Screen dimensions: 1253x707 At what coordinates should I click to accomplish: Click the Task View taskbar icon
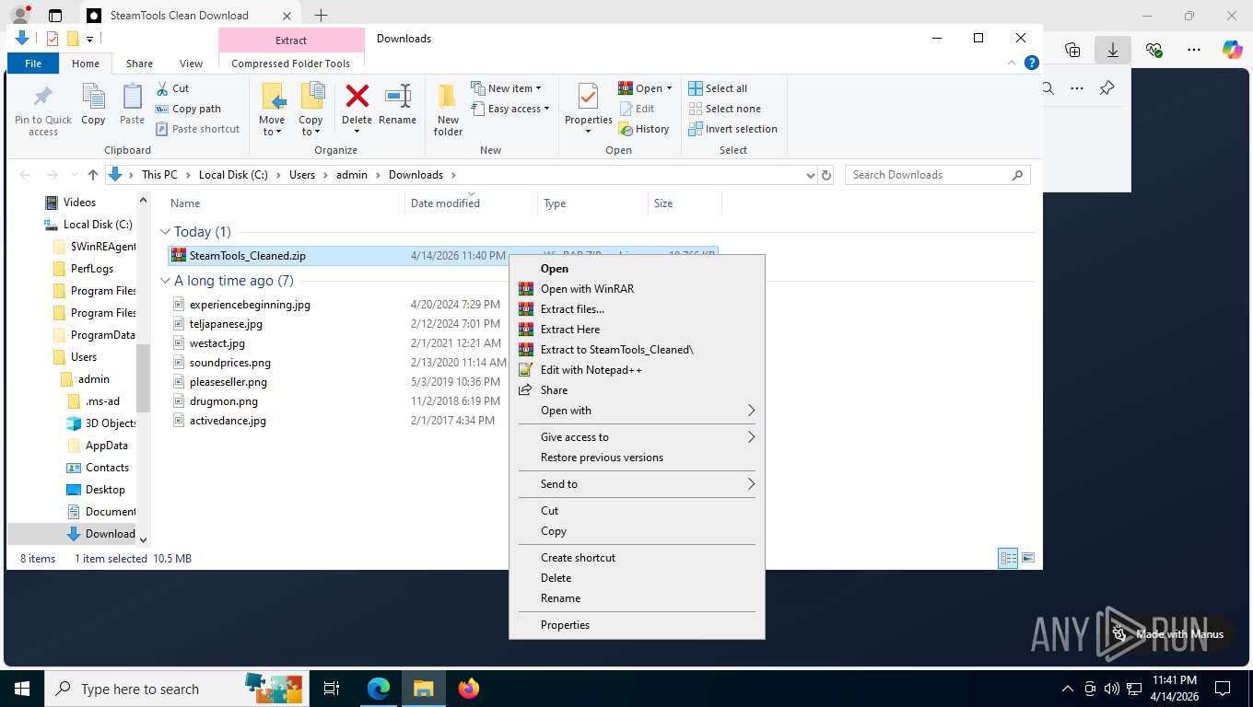pos(332,689)
